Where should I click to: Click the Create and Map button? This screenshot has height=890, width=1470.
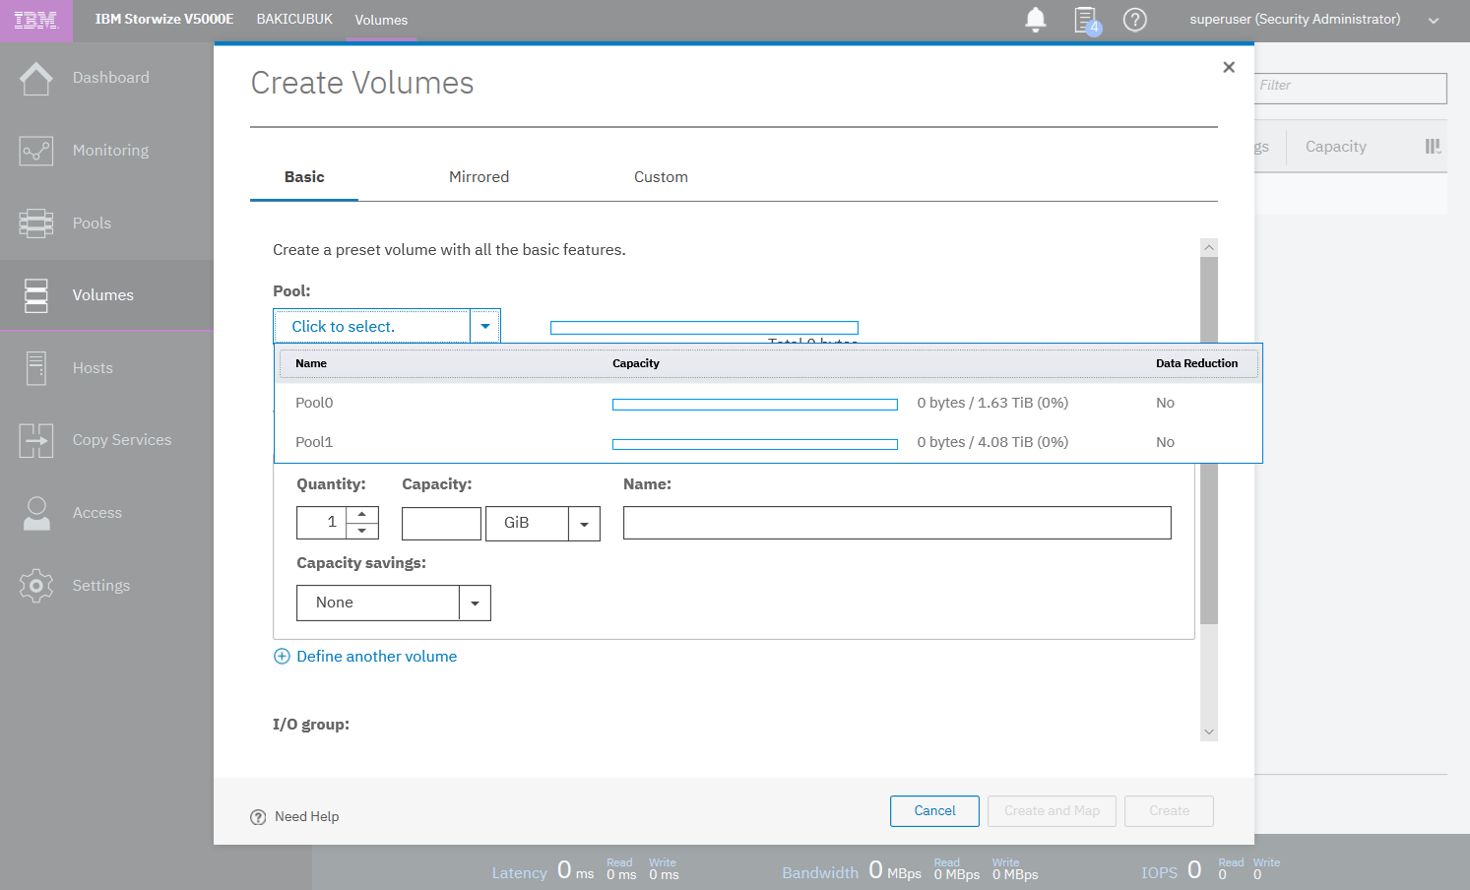tap(1052, 811)
